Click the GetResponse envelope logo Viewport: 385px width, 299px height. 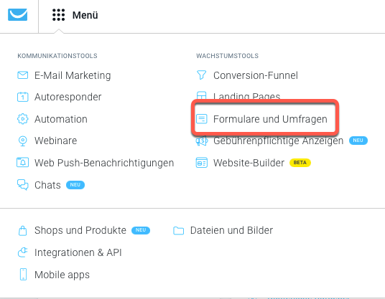pos(18,15)
